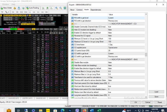The width and height of the screenshot is (167, 112).
Task: Select the H4 timeframe in the toolbar
Action: [34, 12]
